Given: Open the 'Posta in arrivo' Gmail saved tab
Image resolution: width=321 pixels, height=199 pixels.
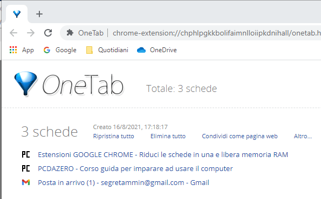Looking at the screenshot, I should pyautogui.click(x=124, y=182).
